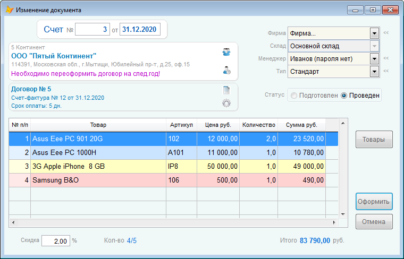This screenshot has height=259, width=404.
Task: Click the horizontal scroll right arrow
Action: point(334,222)
